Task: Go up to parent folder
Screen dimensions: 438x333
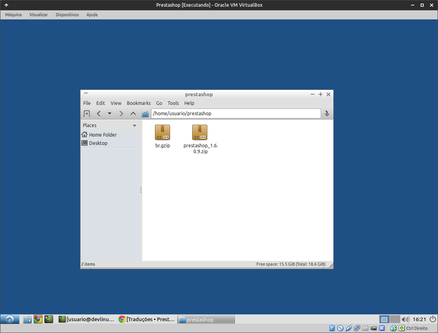Action: click(133, 114)
